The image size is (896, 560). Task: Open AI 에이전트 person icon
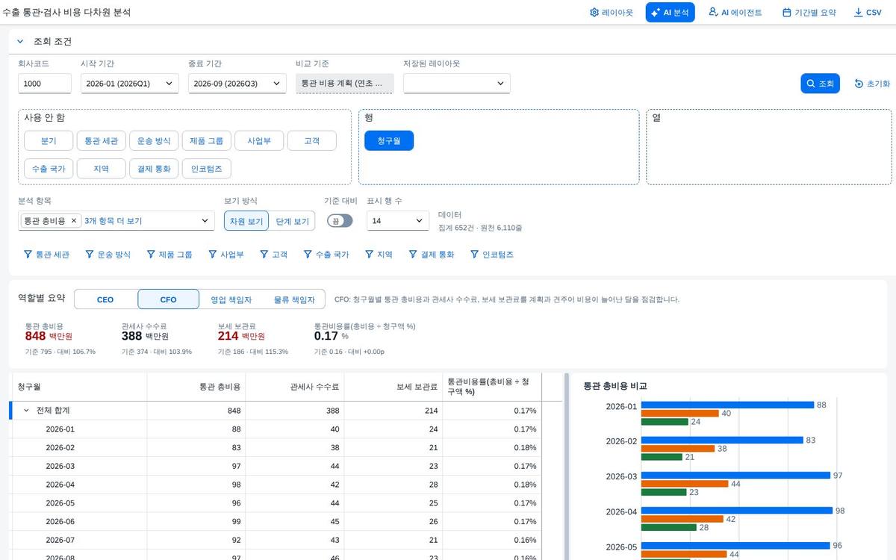coord(713,12)
